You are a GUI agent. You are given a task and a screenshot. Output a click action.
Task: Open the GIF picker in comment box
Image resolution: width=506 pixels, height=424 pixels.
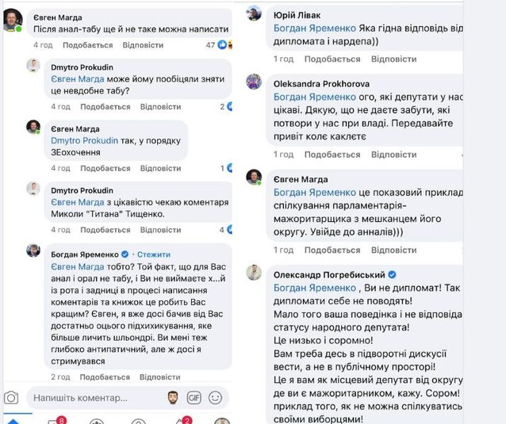[194, 396]
